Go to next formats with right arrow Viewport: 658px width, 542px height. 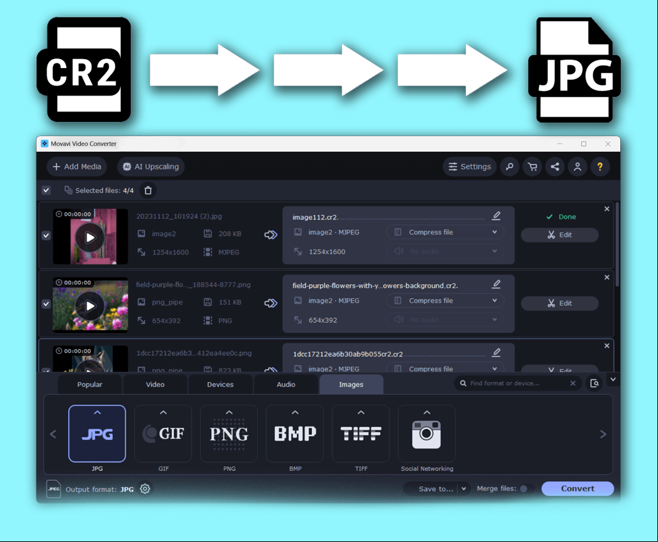(603, 434)
